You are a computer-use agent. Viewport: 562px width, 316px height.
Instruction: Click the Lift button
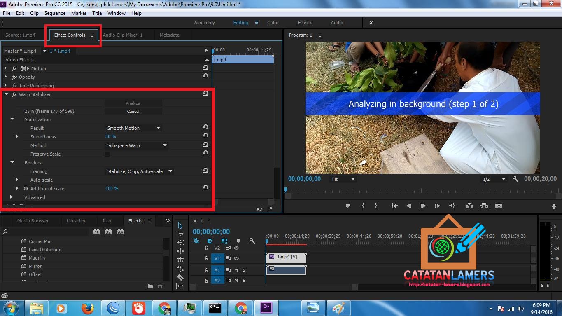[x=469, y=206]
